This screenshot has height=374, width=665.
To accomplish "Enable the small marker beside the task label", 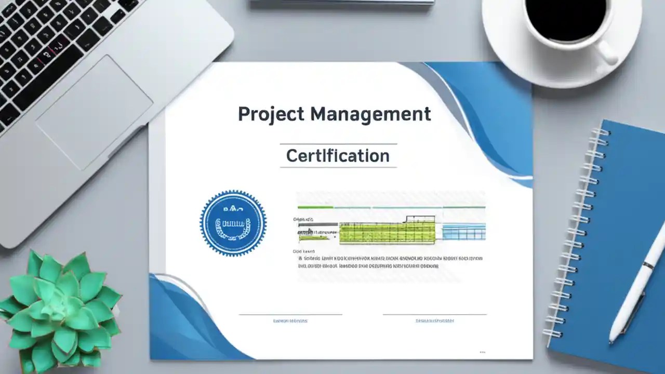I will 335,236.
